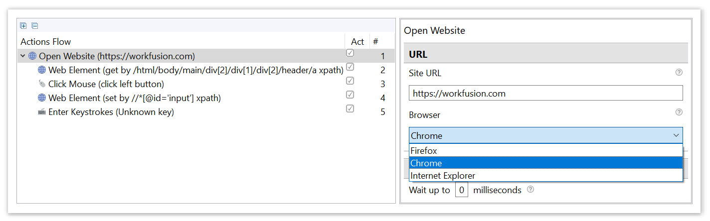Click the Browser field label
Viewport: 710px width, 221px height.
(425, 115)
